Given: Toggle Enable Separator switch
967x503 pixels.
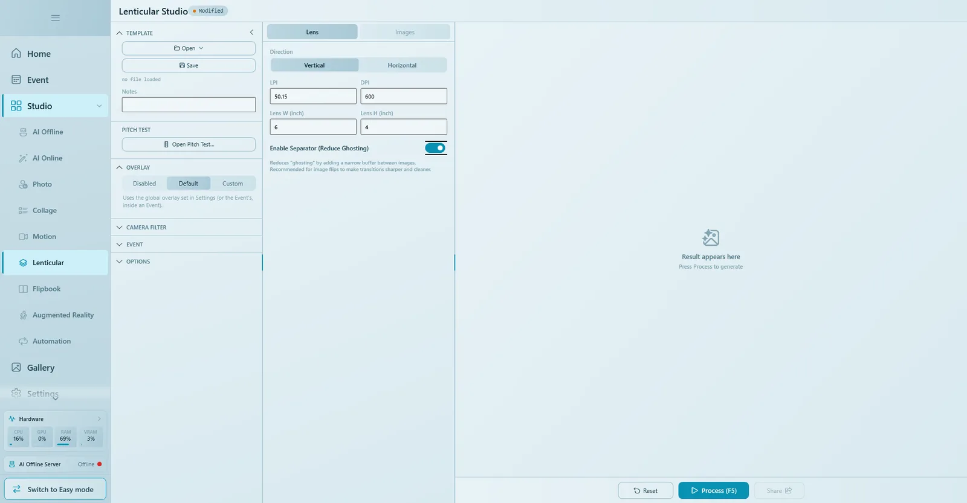Looking at the screenshot, I should click(435, 148).
